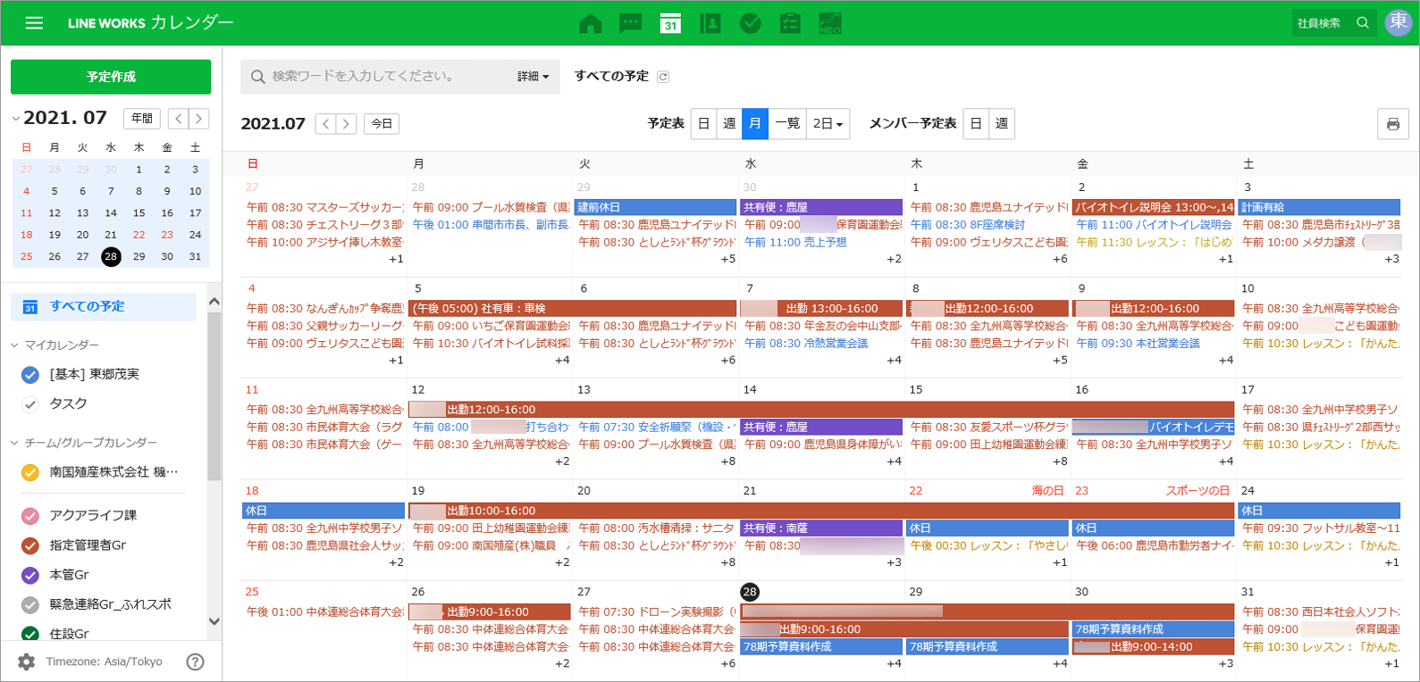This screenshot has height=682, width=1420.
Task: Switch to 週 schedule view
Action: (x=729, y=124)
